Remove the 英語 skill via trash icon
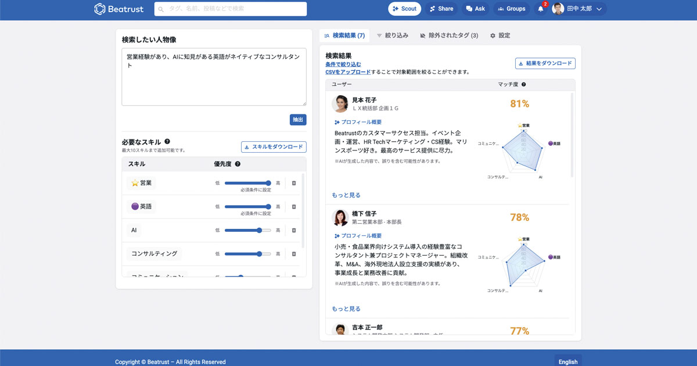697x366 pixels. pos(294,207)
